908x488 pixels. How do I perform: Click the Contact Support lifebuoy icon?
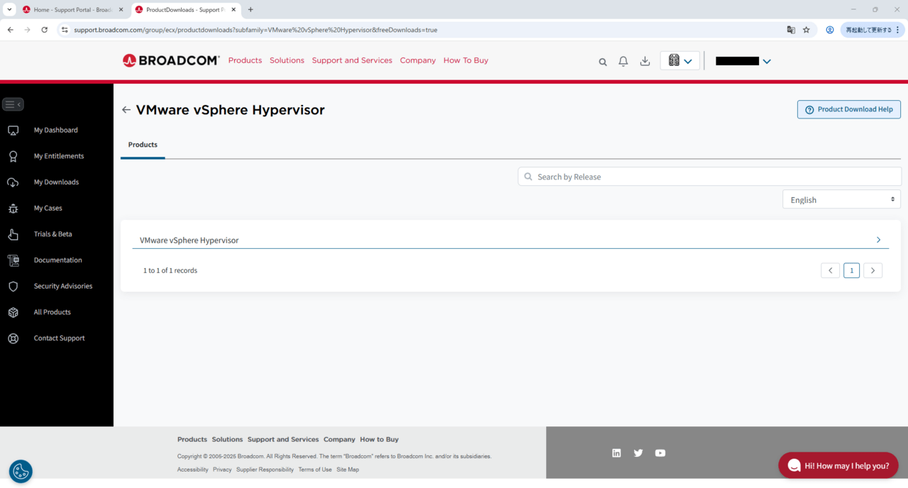[x=13, y=338]
